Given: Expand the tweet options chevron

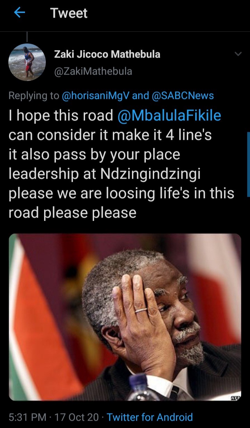Looking at the screenshot, I should tap(238, 54).
